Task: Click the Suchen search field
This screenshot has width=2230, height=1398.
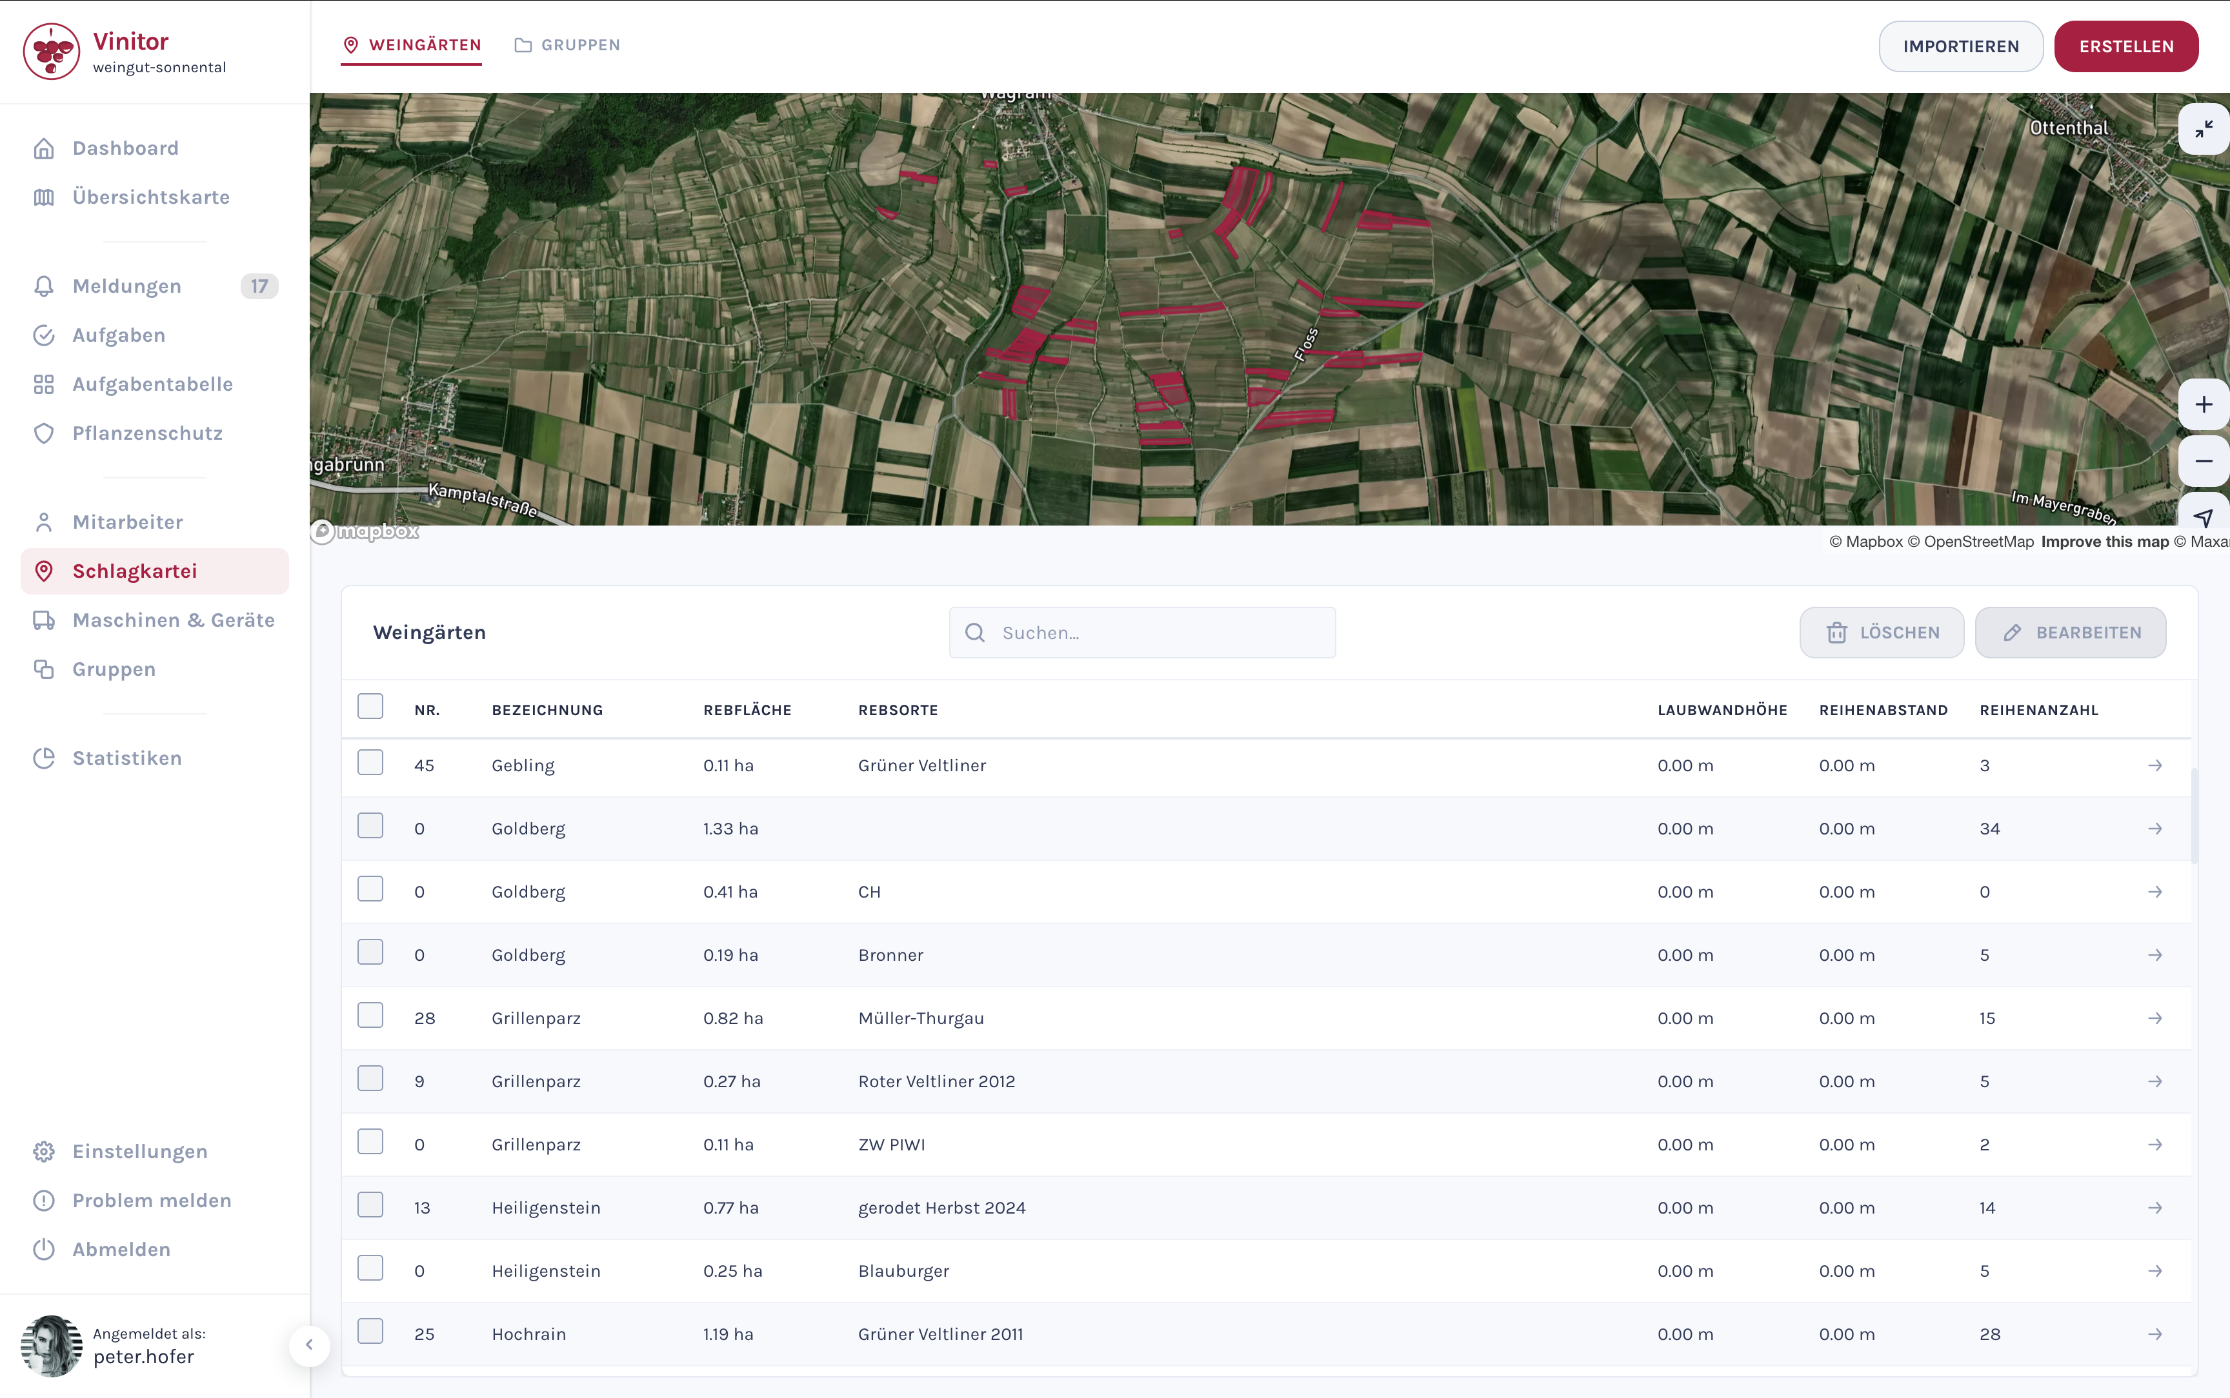Action: 1141,633
